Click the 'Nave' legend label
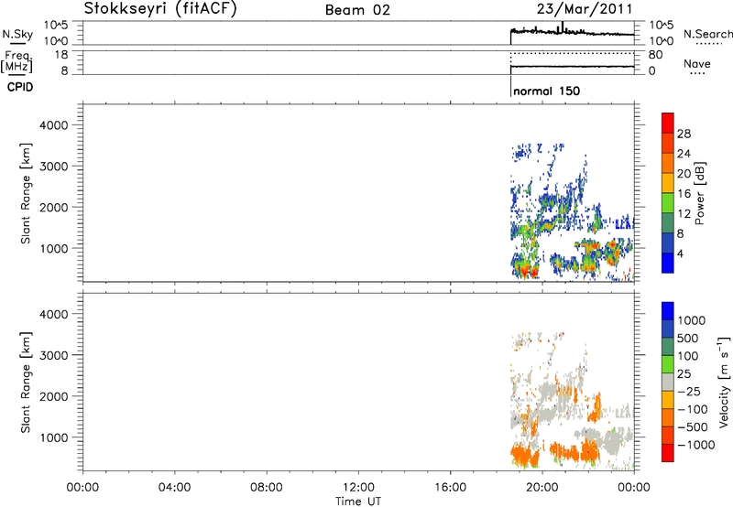Image resolution: width=733 pixels, height=507 pixels. click(697, 64)
